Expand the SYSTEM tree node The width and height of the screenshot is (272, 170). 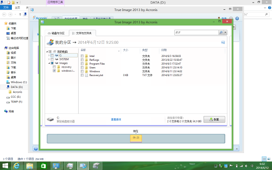point(49,59)
